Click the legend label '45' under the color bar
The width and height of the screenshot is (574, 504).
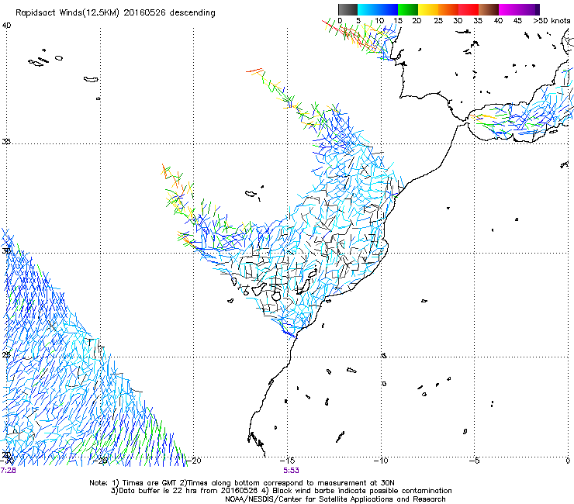[x=517, y=20]
